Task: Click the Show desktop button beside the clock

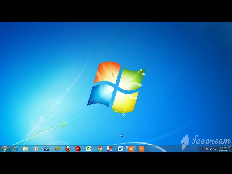Action: pyautogui.click(x=231, y=149)
